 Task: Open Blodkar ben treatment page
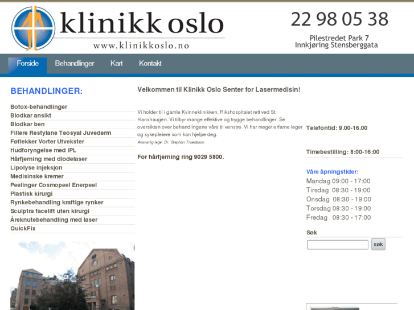click(x=27, y=124)
